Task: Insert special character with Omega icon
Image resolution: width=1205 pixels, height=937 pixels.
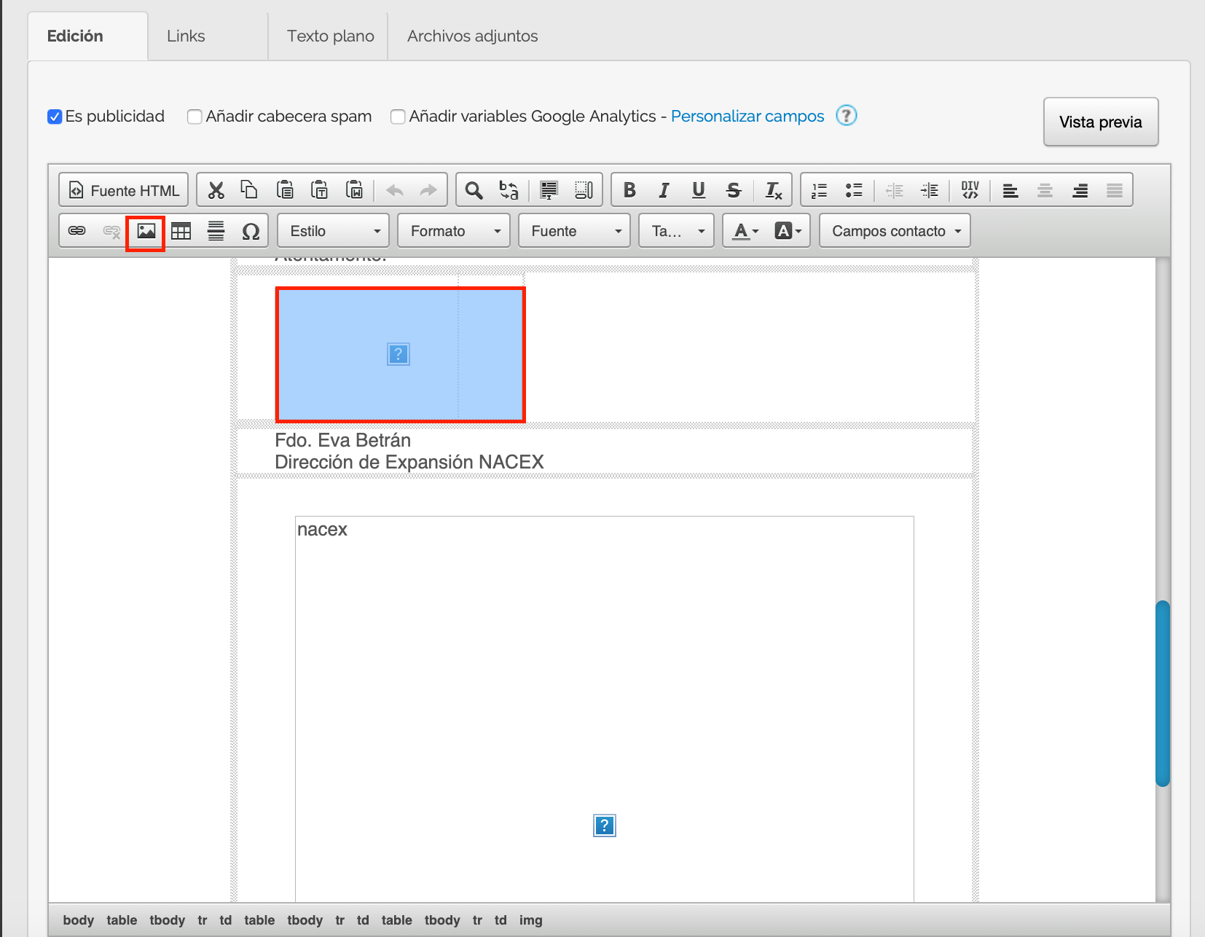Action: click(251, 232)
